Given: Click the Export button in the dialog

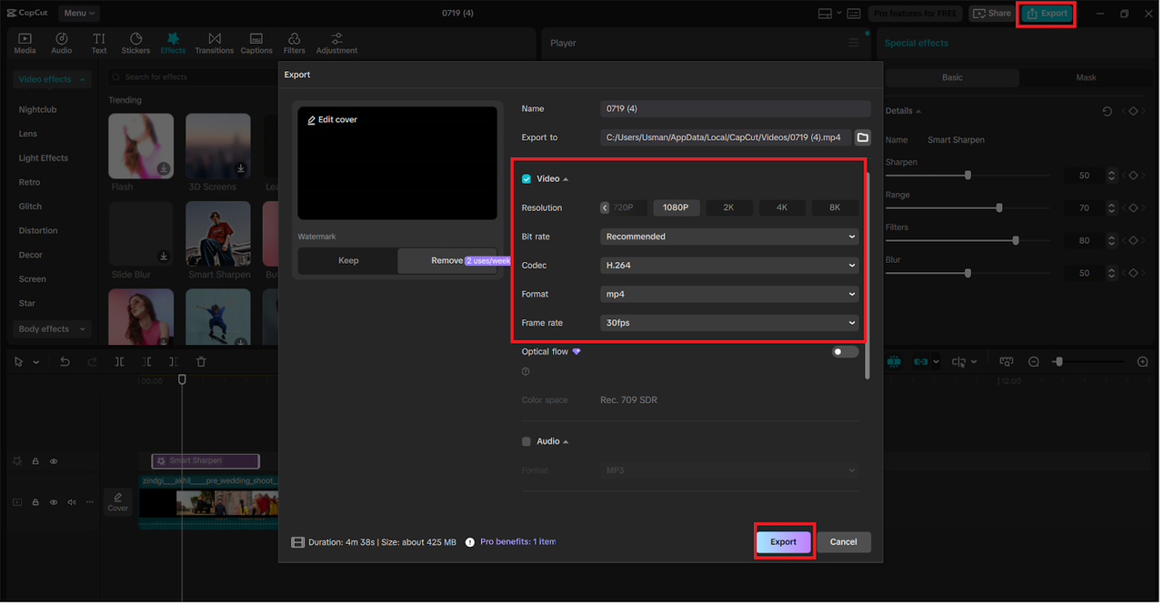Looking at the screenshot, I should click(x=783, y=542).
